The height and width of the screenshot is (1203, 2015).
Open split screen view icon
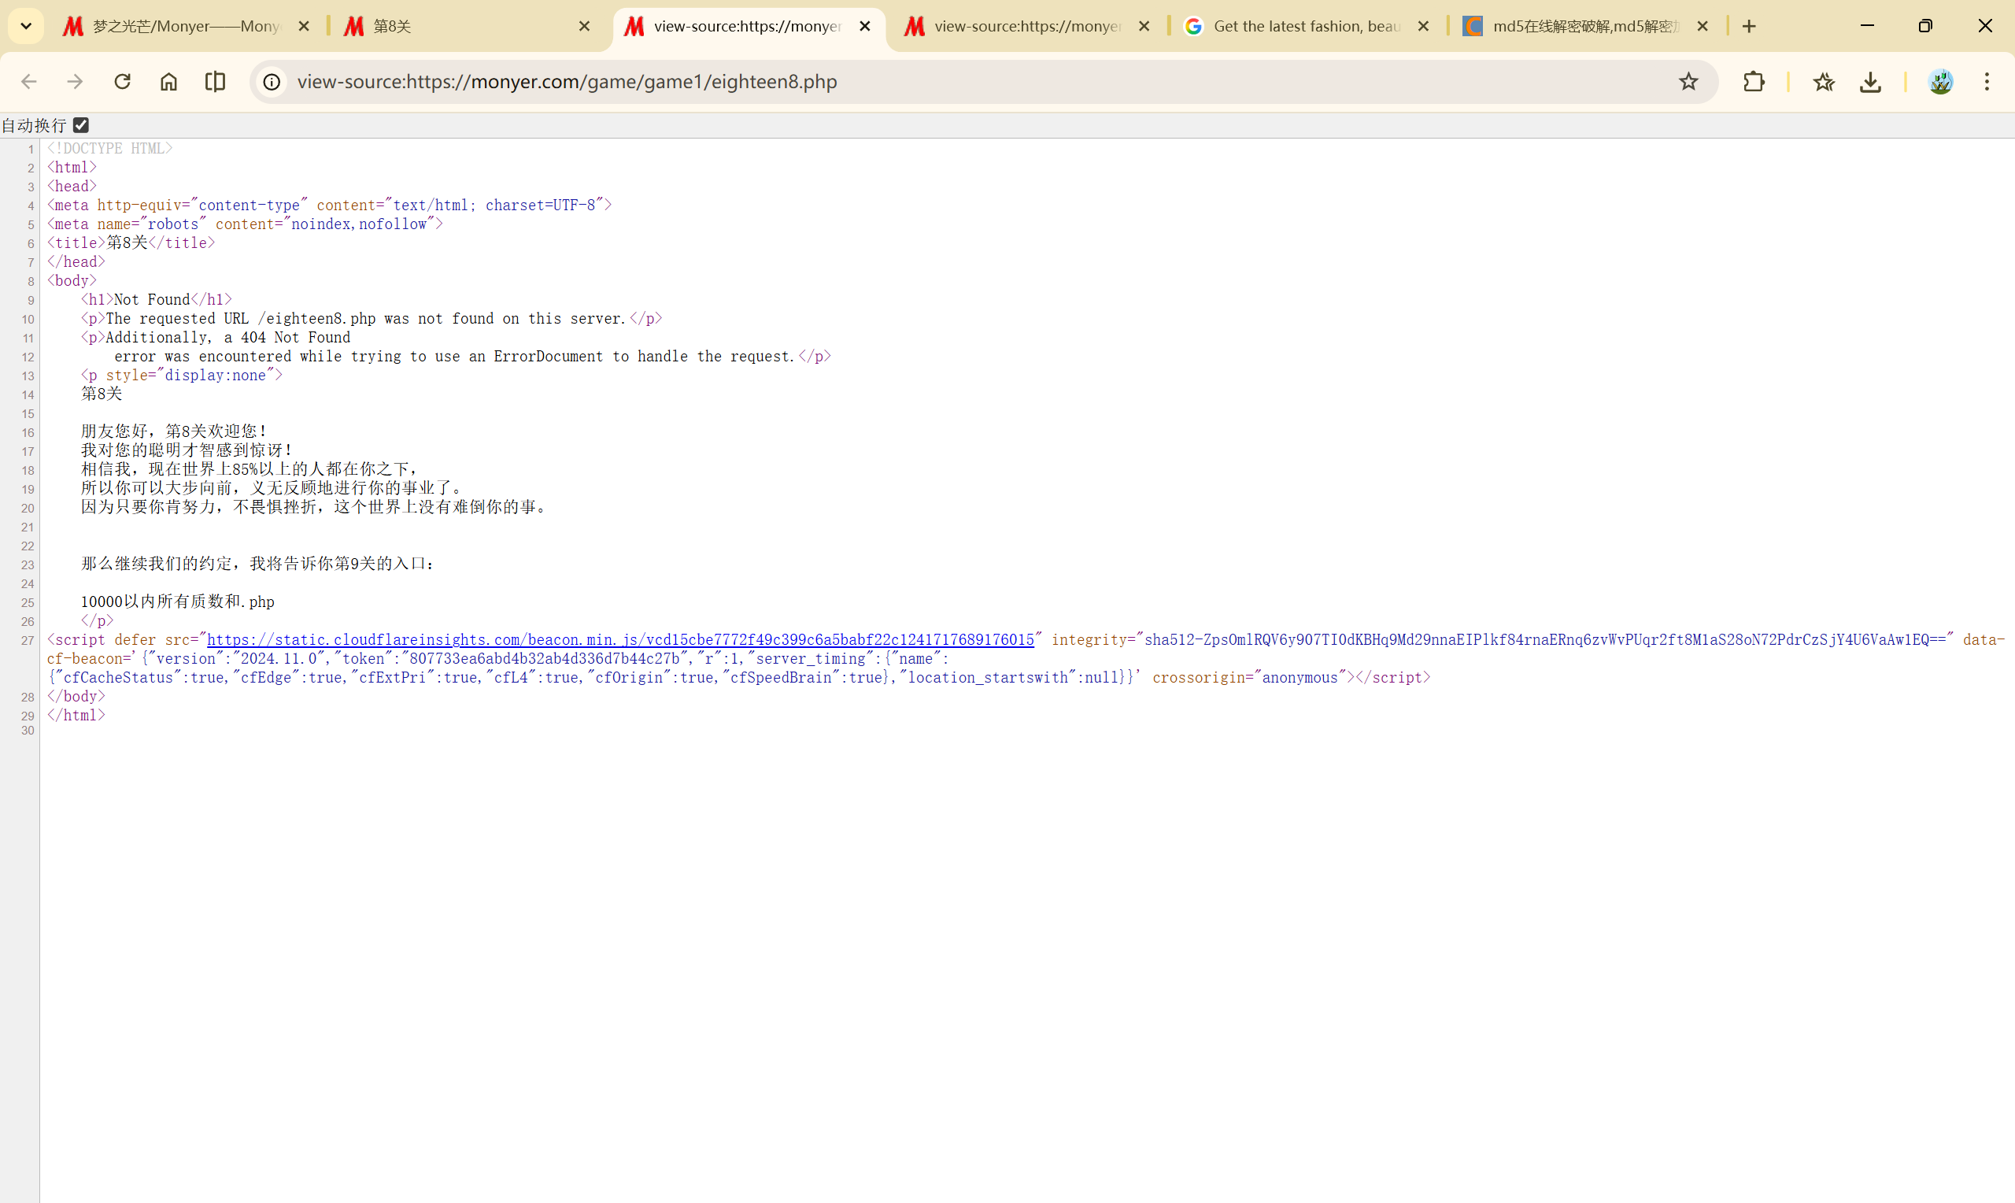[216, 82]
